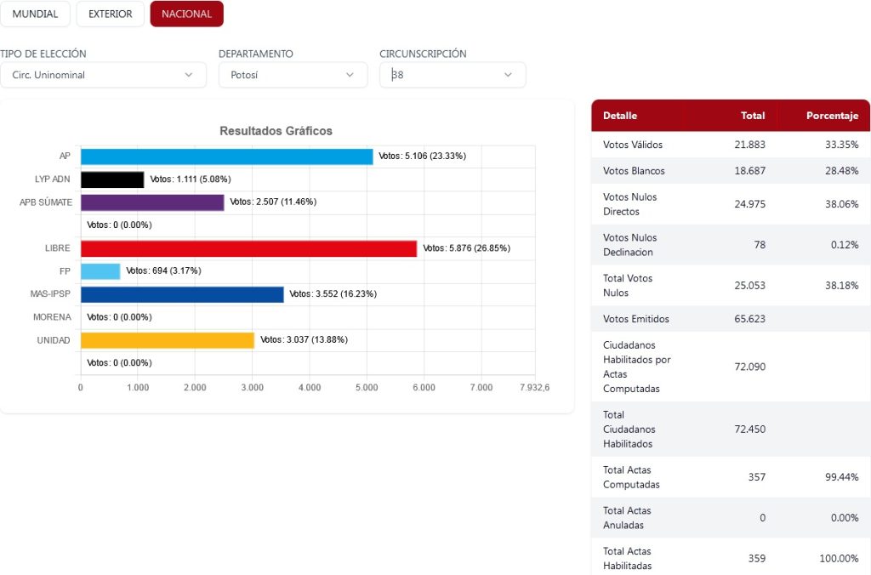The image size is (871, 575).
Task: Click the red LIBRE bar
Action: (x=248, y=248)
